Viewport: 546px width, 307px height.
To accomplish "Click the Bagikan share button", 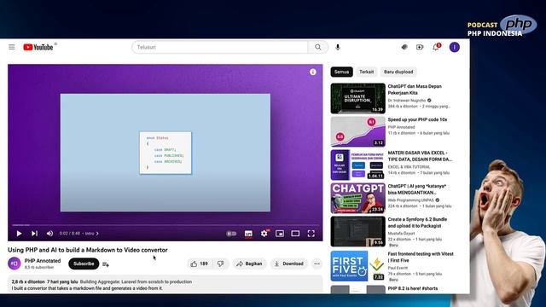I will (x=249, y=264).
